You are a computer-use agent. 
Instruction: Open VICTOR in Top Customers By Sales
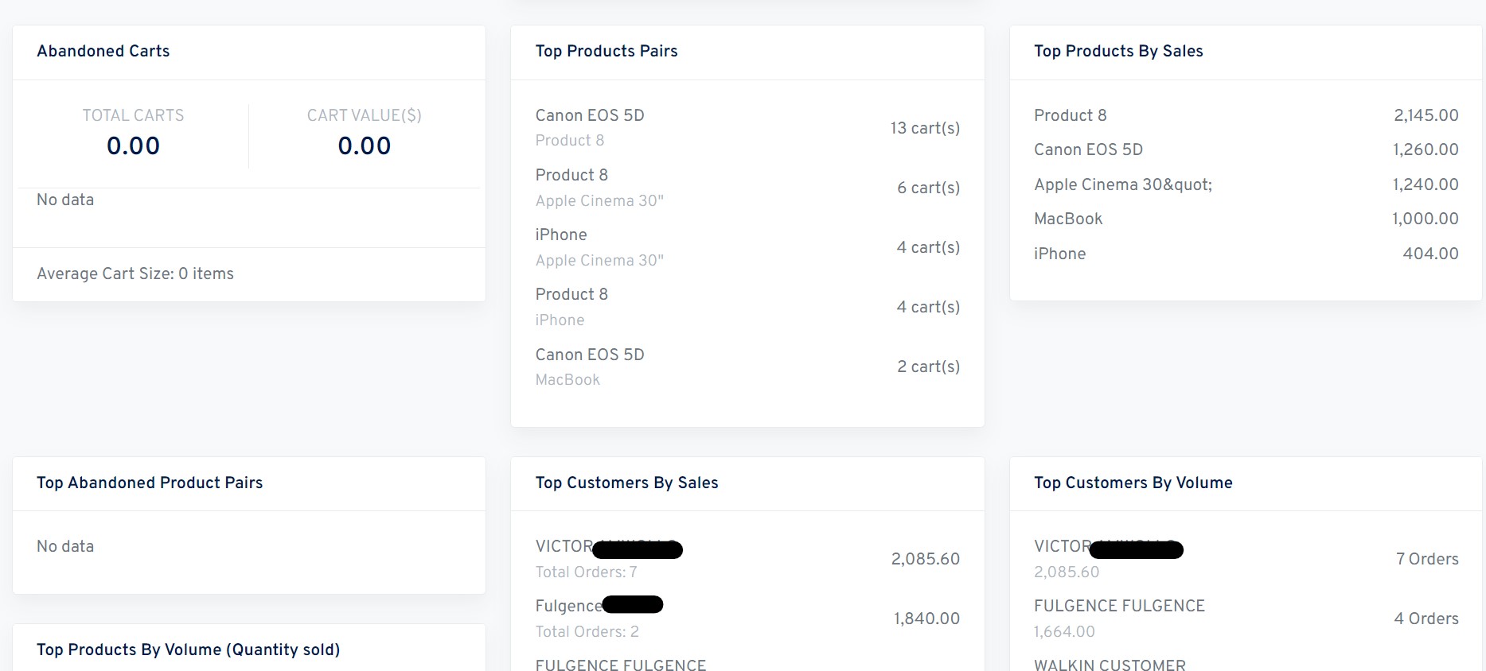564,547
